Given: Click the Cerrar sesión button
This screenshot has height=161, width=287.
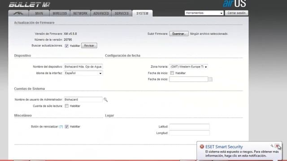Looking at the screenshot, I should (236, 13).
